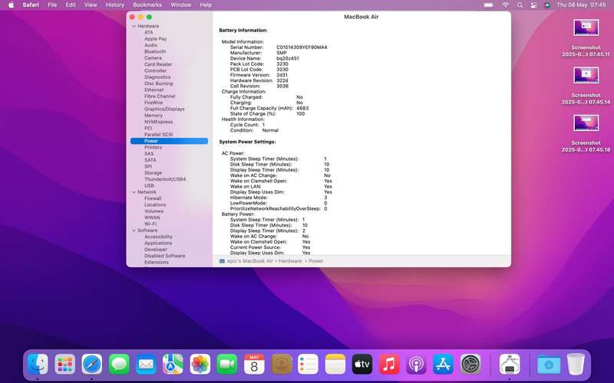
Task: Open Messages app in the Dock
Action: click(119, 365)
